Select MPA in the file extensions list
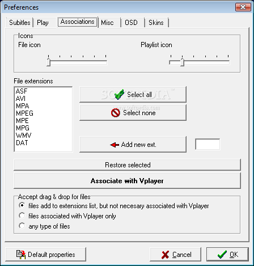 (x=43, y=106)
